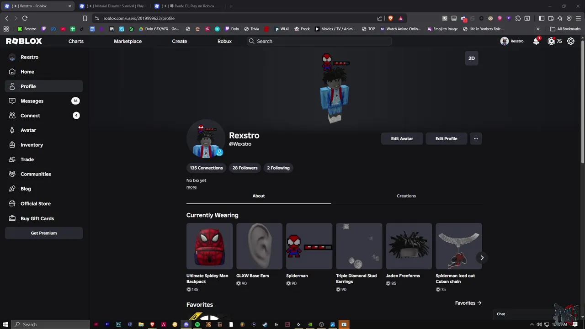This screenshot has width=585, height=329.
Task: Click the search magnifier icon
Action: [x=251, y=41]
